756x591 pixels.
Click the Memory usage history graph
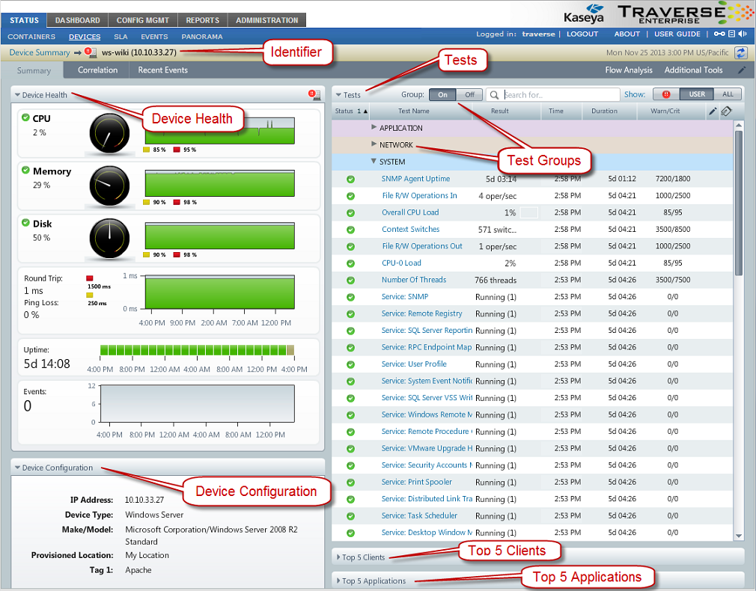pyautogui.click(x=219, y=183)
